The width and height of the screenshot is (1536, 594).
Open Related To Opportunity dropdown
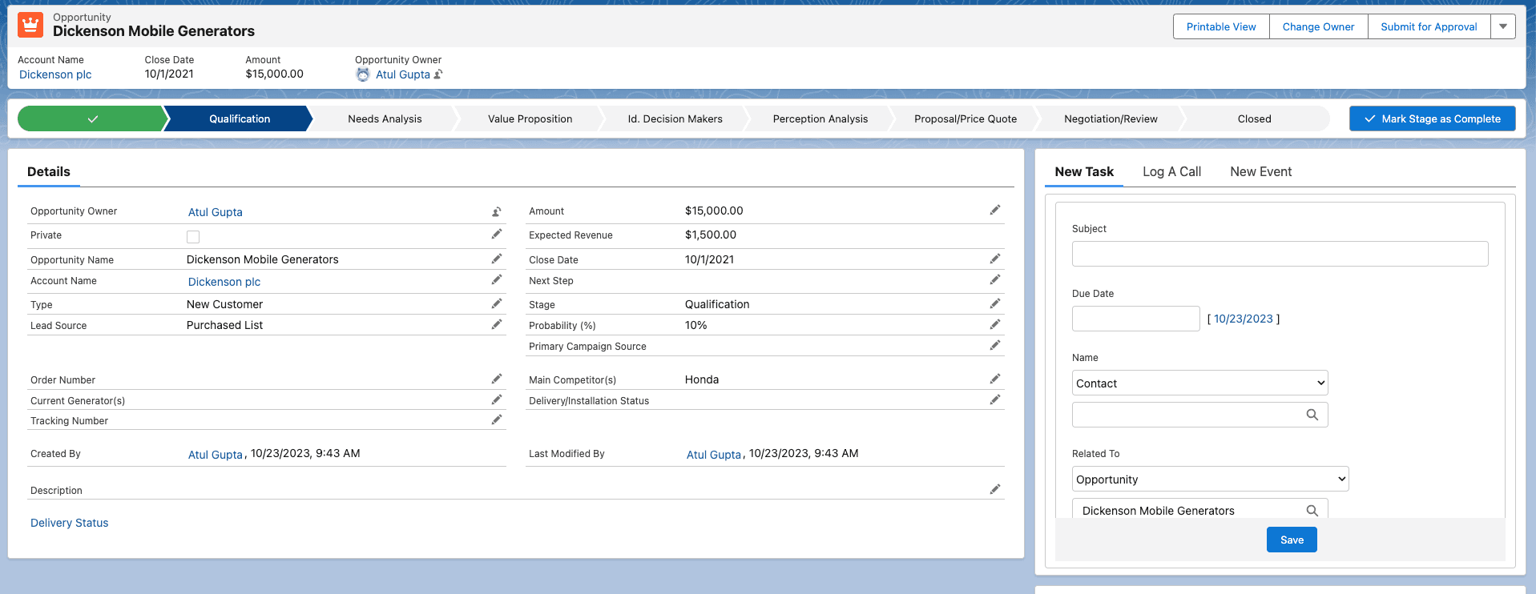coord(1211,479)
